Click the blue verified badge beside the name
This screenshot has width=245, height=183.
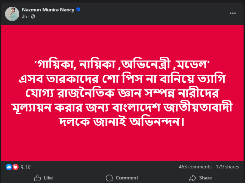(x=78, y=10)
